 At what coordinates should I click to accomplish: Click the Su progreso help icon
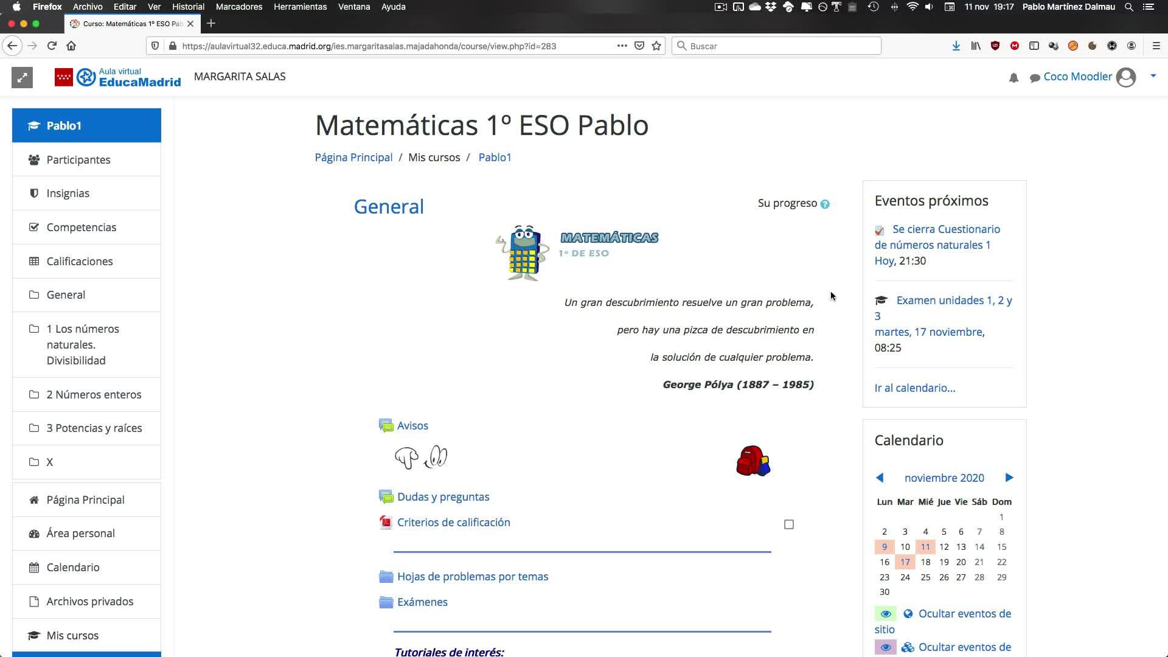(825, 204)
